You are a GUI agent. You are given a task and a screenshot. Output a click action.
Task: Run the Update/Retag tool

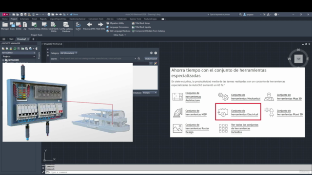click(34, 26)
